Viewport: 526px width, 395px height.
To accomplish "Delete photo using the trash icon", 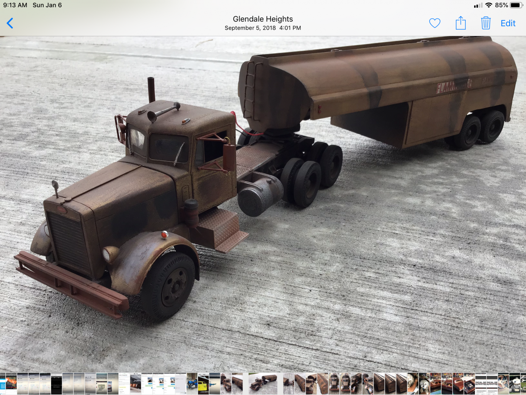I will tap(485, 23).
